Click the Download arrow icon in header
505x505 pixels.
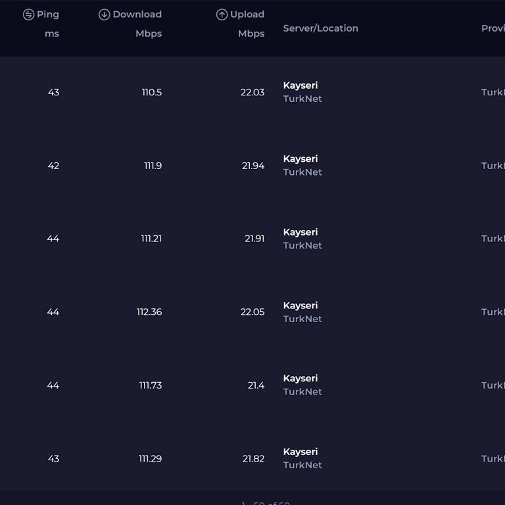(104, 14)
